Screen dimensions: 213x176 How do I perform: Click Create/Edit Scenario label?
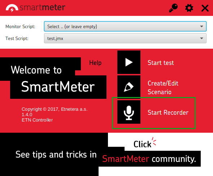click(163, 88)
